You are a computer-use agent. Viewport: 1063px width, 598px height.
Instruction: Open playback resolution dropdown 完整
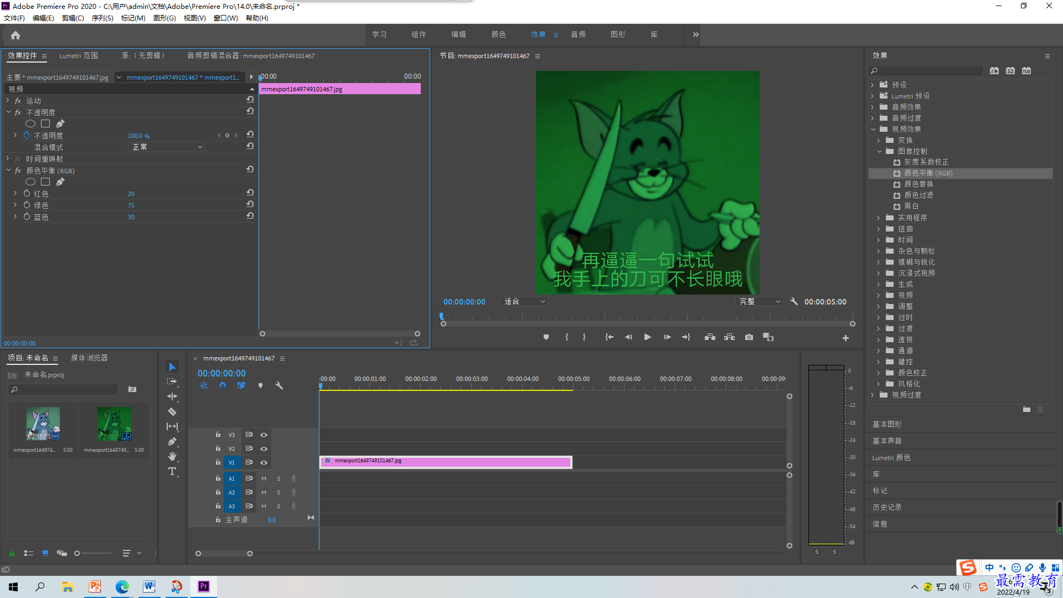pyautogui.click(x=760, y=302)
